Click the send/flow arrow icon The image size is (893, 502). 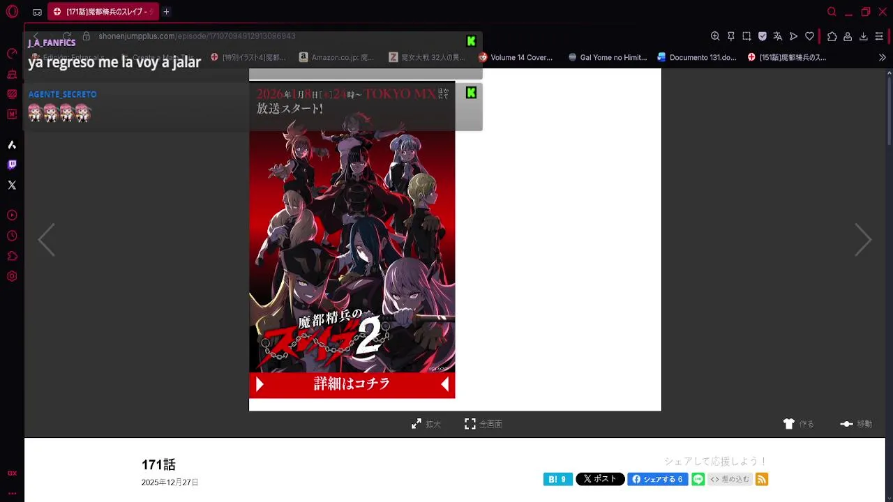point(793,36)
